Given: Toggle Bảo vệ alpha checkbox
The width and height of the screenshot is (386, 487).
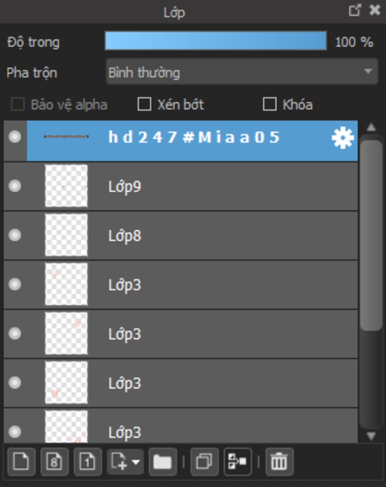Looking at the screenshot, I should point(18,104).
